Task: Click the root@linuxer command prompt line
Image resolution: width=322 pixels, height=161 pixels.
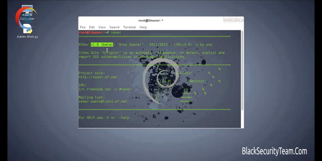Action: pos(100,32)
